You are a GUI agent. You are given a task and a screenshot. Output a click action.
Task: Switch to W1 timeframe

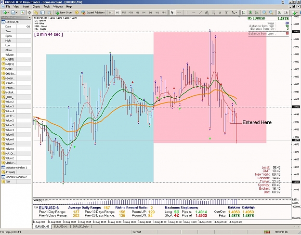coord(157,13)
